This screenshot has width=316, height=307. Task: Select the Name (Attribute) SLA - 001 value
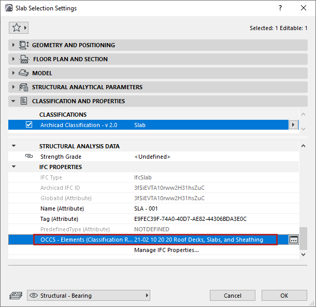(x=146, y=208)
